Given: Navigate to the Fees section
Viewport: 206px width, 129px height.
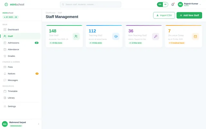Looking at the screenshot, I should [10, 67].
